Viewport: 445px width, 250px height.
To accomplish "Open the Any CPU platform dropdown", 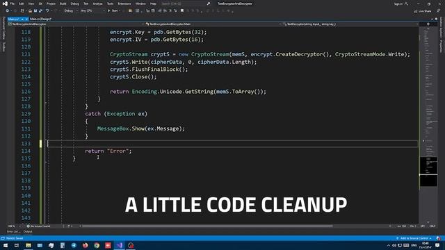I will tap(92, 11).
